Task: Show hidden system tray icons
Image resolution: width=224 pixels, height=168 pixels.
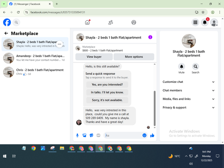Action: (x=186, y=156)
